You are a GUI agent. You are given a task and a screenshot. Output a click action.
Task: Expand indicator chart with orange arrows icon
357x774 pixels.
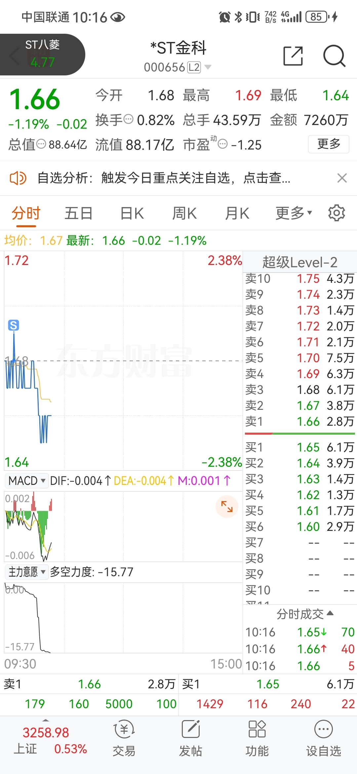[227, 506]
